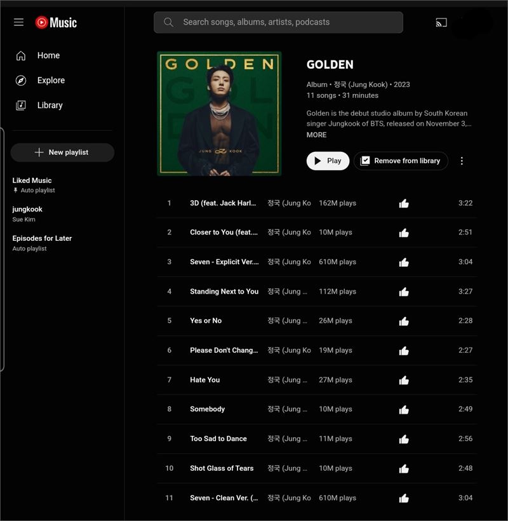The image size is (508, 521).
Task: Toggle like on 3D feat. Jack Harlow
Action: point(404,203)
